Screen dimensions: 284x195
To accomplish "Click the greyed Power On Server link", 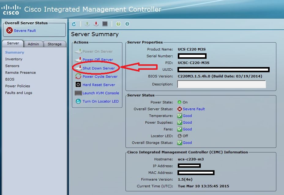I will [x=98, y=51].
